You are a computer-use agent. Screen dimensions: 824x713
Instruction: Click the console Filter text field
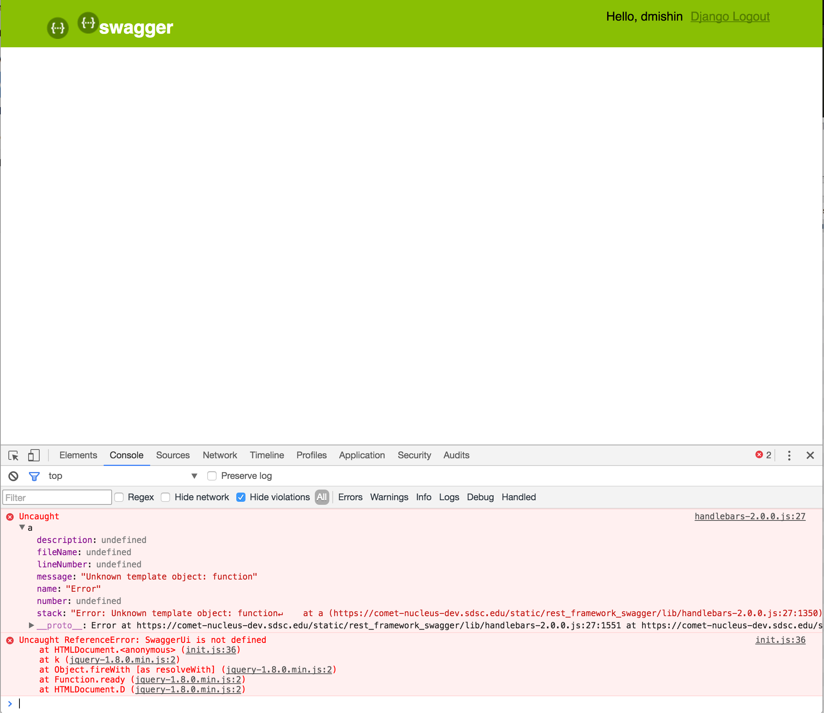pos(57,497)
